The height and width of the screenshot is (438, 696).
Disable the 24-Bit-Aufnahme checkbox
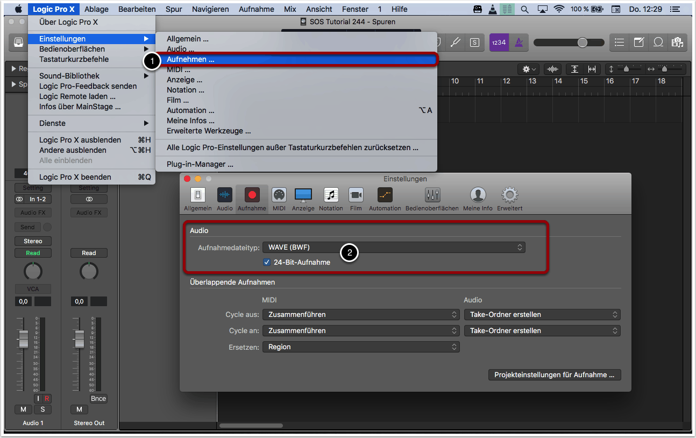click(267, 263)
